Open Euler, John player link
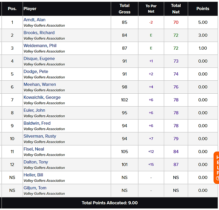Image resolution: width=219 pixels, height=210 pixels. point(34,110)
